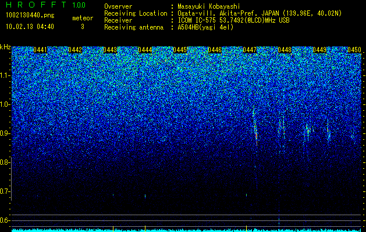
Task: Click the meteor count value 3
Action: 83,27
